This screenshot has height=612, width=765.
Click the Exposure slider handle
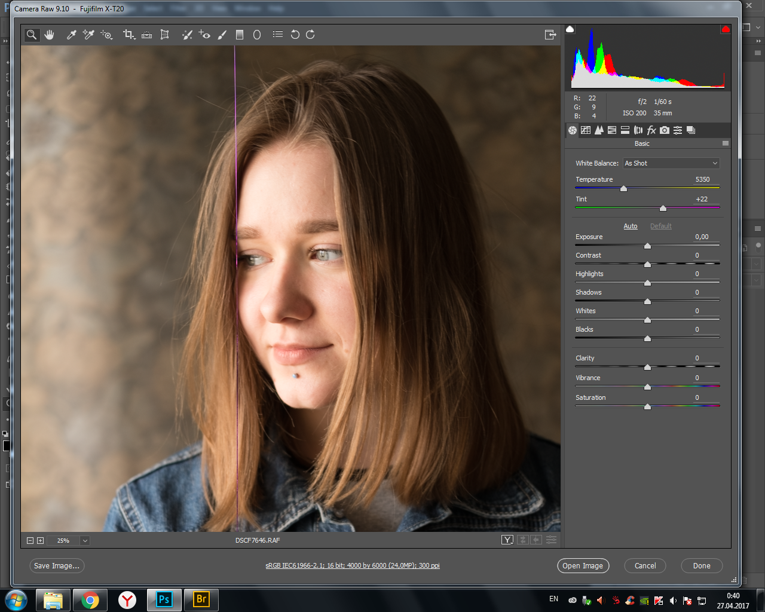[x=647, y=246]
